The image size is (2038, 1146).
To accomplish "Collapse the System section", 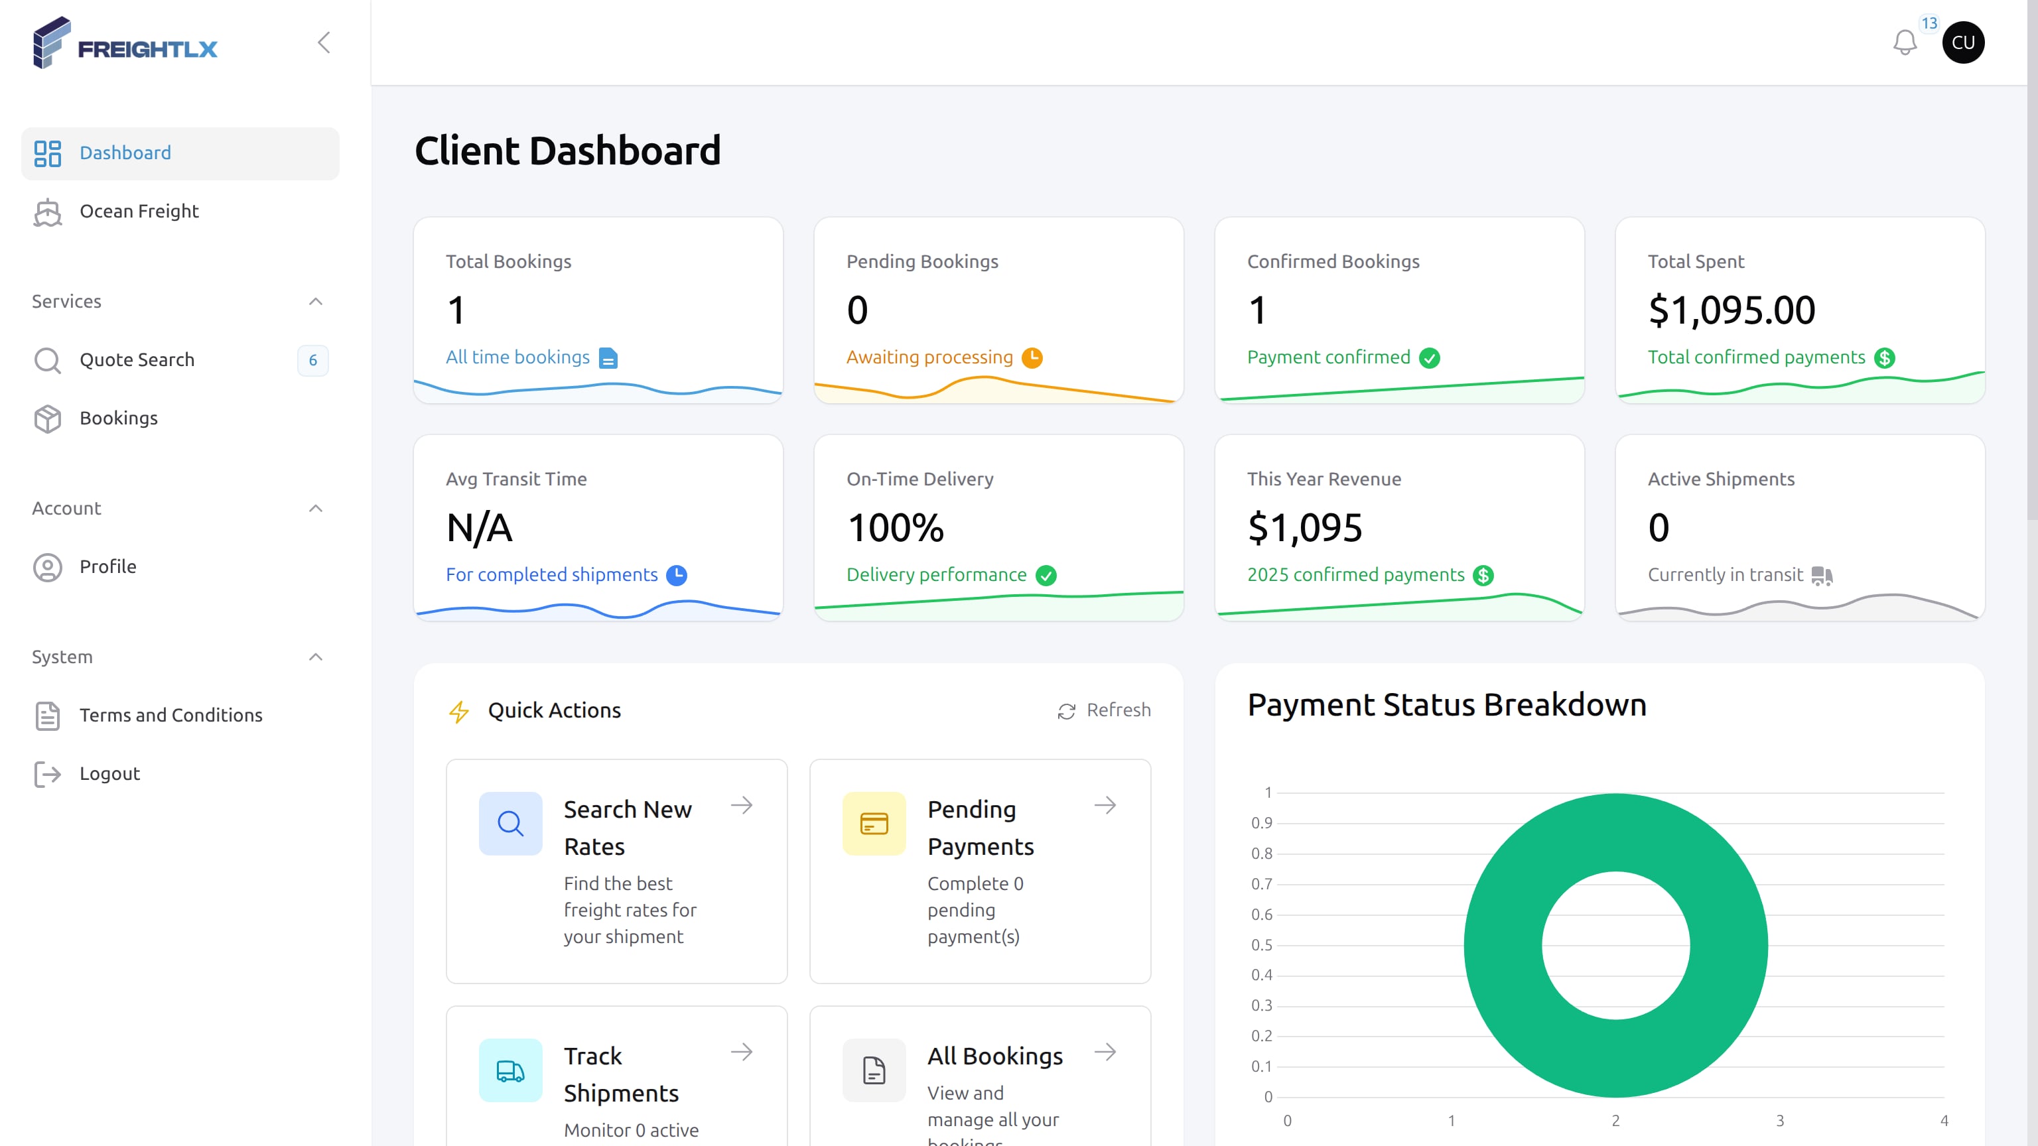I will (316, 657).
